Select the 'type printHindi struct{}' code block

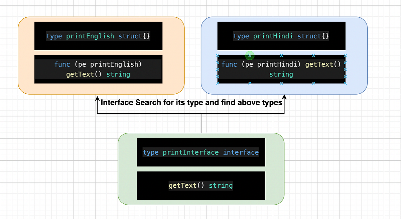click(x=281, y=36)
